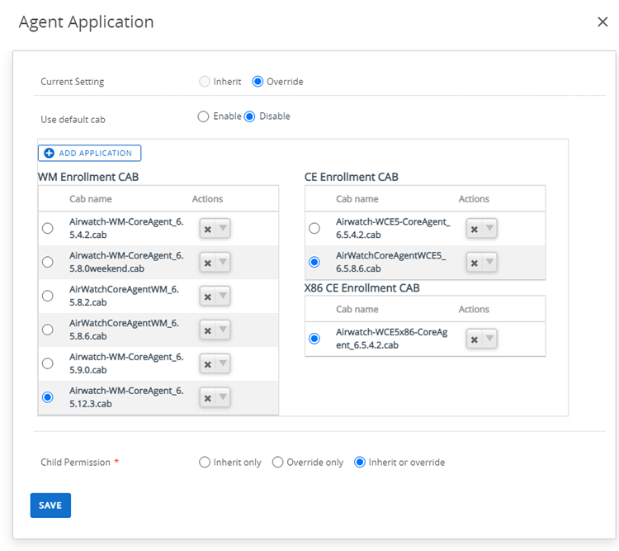Image resolution: width=619 pixels, height=551 pixels.
Task: Select Disable for Use default cab
Action: tap(249, 116)
